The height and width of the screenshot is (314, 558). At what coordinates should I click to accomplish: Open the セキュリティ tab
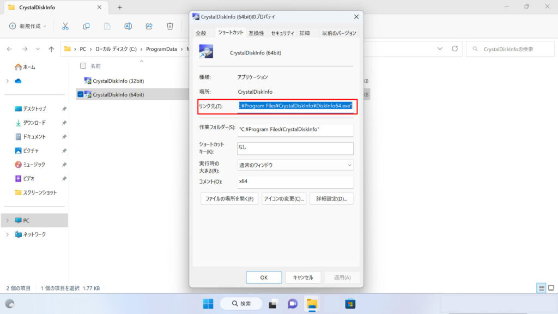pyautogui.click(x=283, y=33)
